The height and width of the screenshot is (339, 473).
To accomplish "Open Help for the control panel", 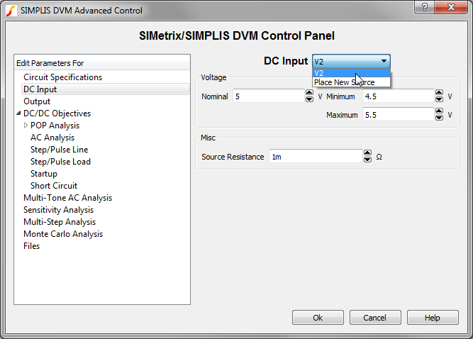I will (x=433, y=318).
